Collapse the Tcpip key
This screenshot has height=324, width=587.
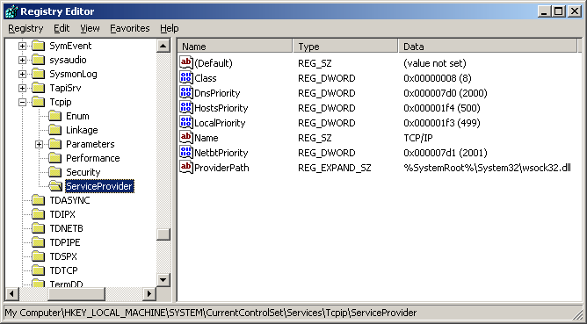pyautogui.click(x=23, y=102)
